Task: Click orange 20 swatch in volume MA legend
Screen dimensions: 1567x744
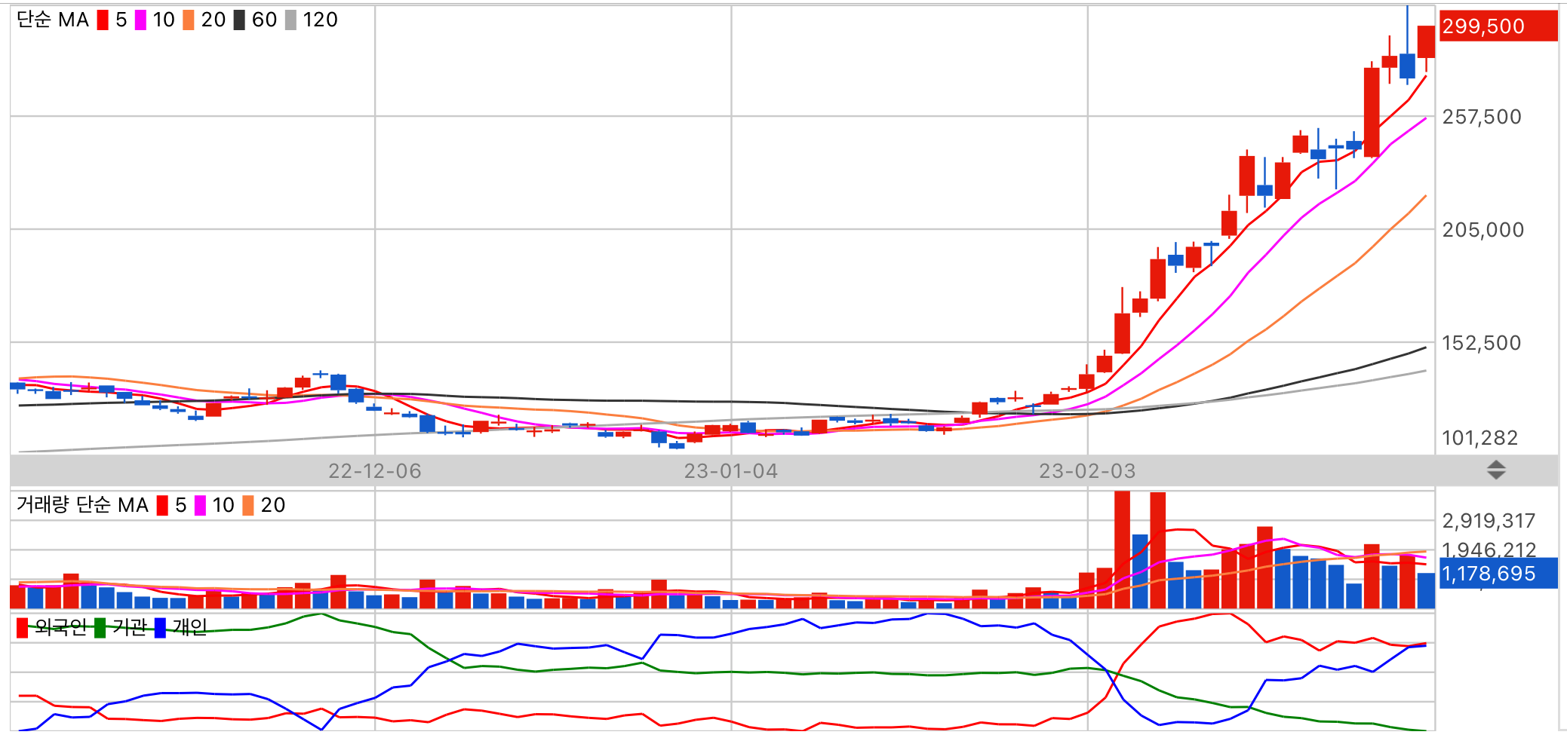Action: tap(248, 505)
